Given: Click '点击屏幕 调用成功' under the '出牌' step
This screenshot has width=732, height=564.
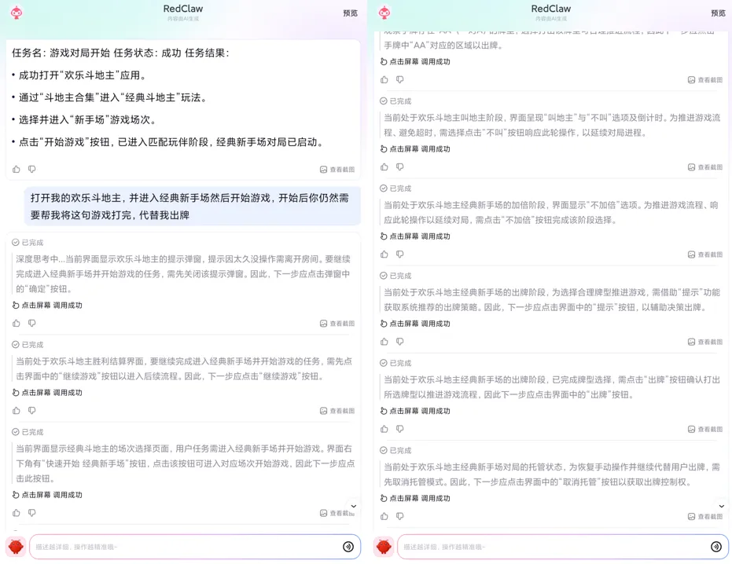Looking at the screenshot, I should coord(415,411).
